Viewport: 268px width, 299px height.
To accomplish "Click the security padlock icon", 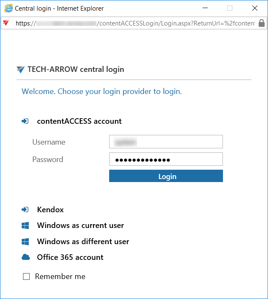I will click(x=262, y=23).
